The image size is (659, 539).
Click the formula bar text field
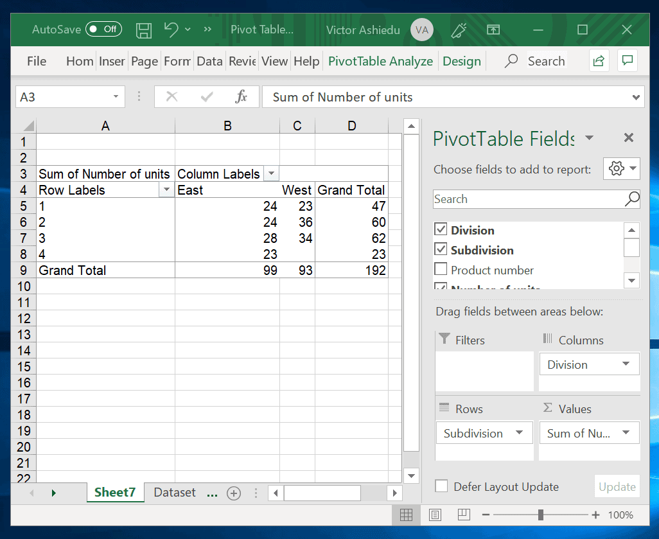(x=448, y=97)
